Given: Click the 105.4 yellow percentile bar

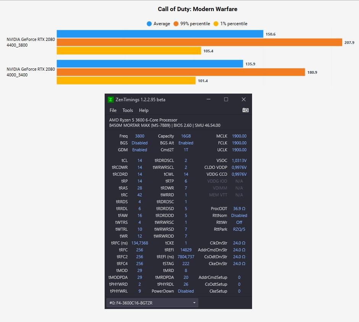Looking at the screenshot, I should click(x=129, y=51).
